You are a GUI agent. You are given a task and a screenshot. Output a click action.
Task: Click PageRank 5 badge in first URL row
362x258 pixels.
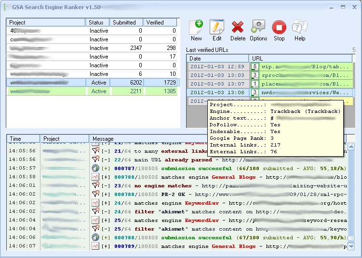coord(255,66)
